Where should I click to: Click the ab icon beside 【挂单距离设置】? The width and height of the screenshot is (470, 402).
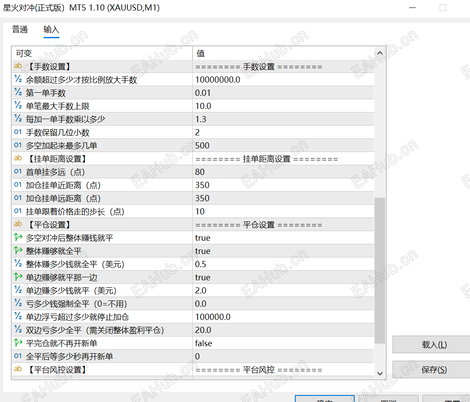point(18,158)
